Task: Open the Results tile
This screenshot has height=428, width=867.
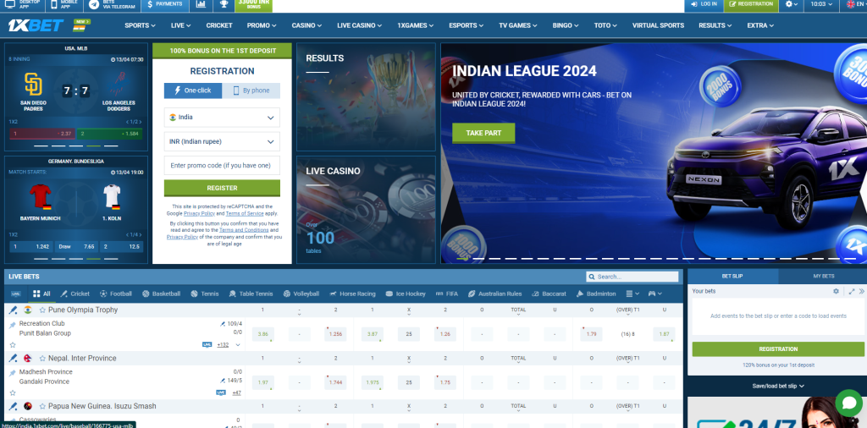Action: (x=366, y=97)
